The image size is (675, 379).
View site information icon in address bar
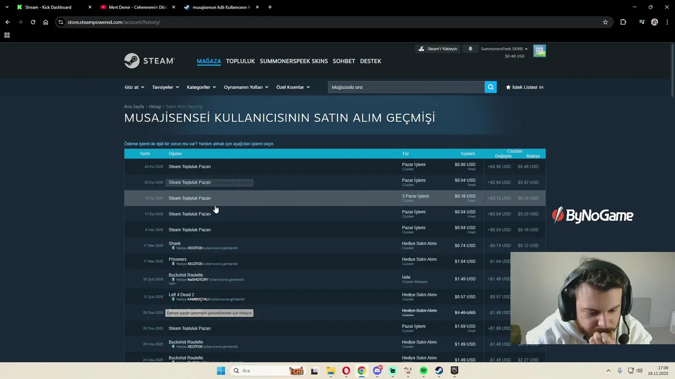click(61, 22)
